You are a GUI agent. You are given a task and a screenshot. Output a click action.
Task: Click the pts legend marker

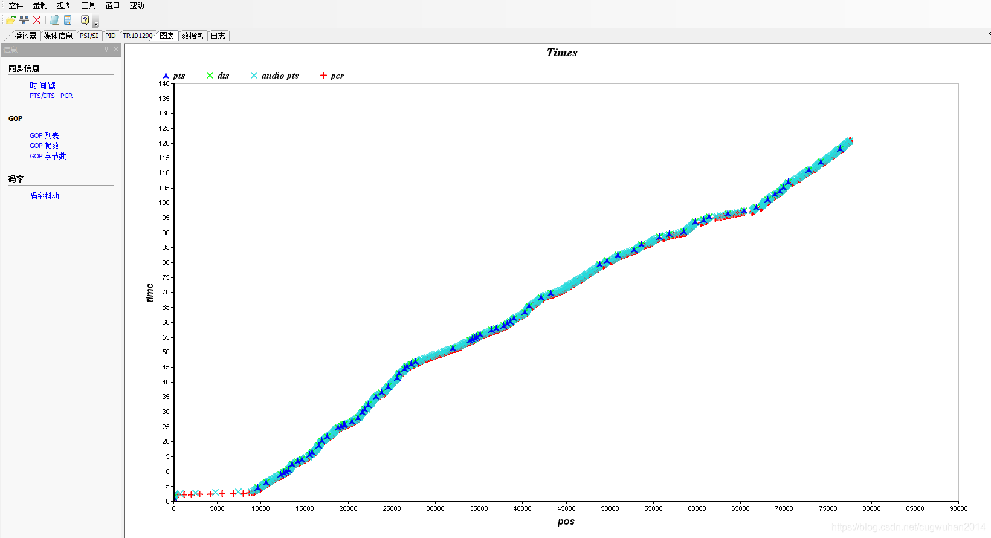[x=166, y=76]
